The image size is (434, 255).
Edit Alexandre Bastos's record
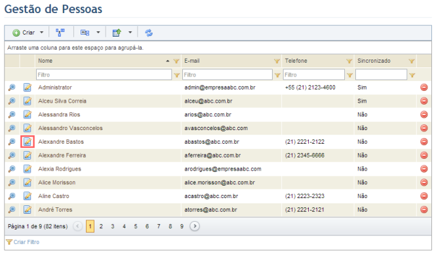pyautogui.click(x=27, y=142)
